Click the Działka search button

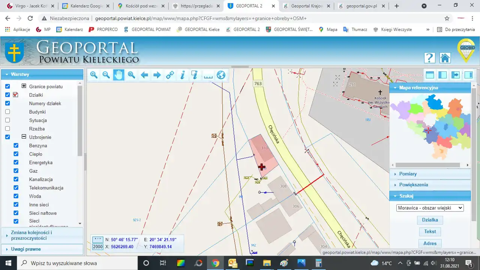click(x=430, y=220)
